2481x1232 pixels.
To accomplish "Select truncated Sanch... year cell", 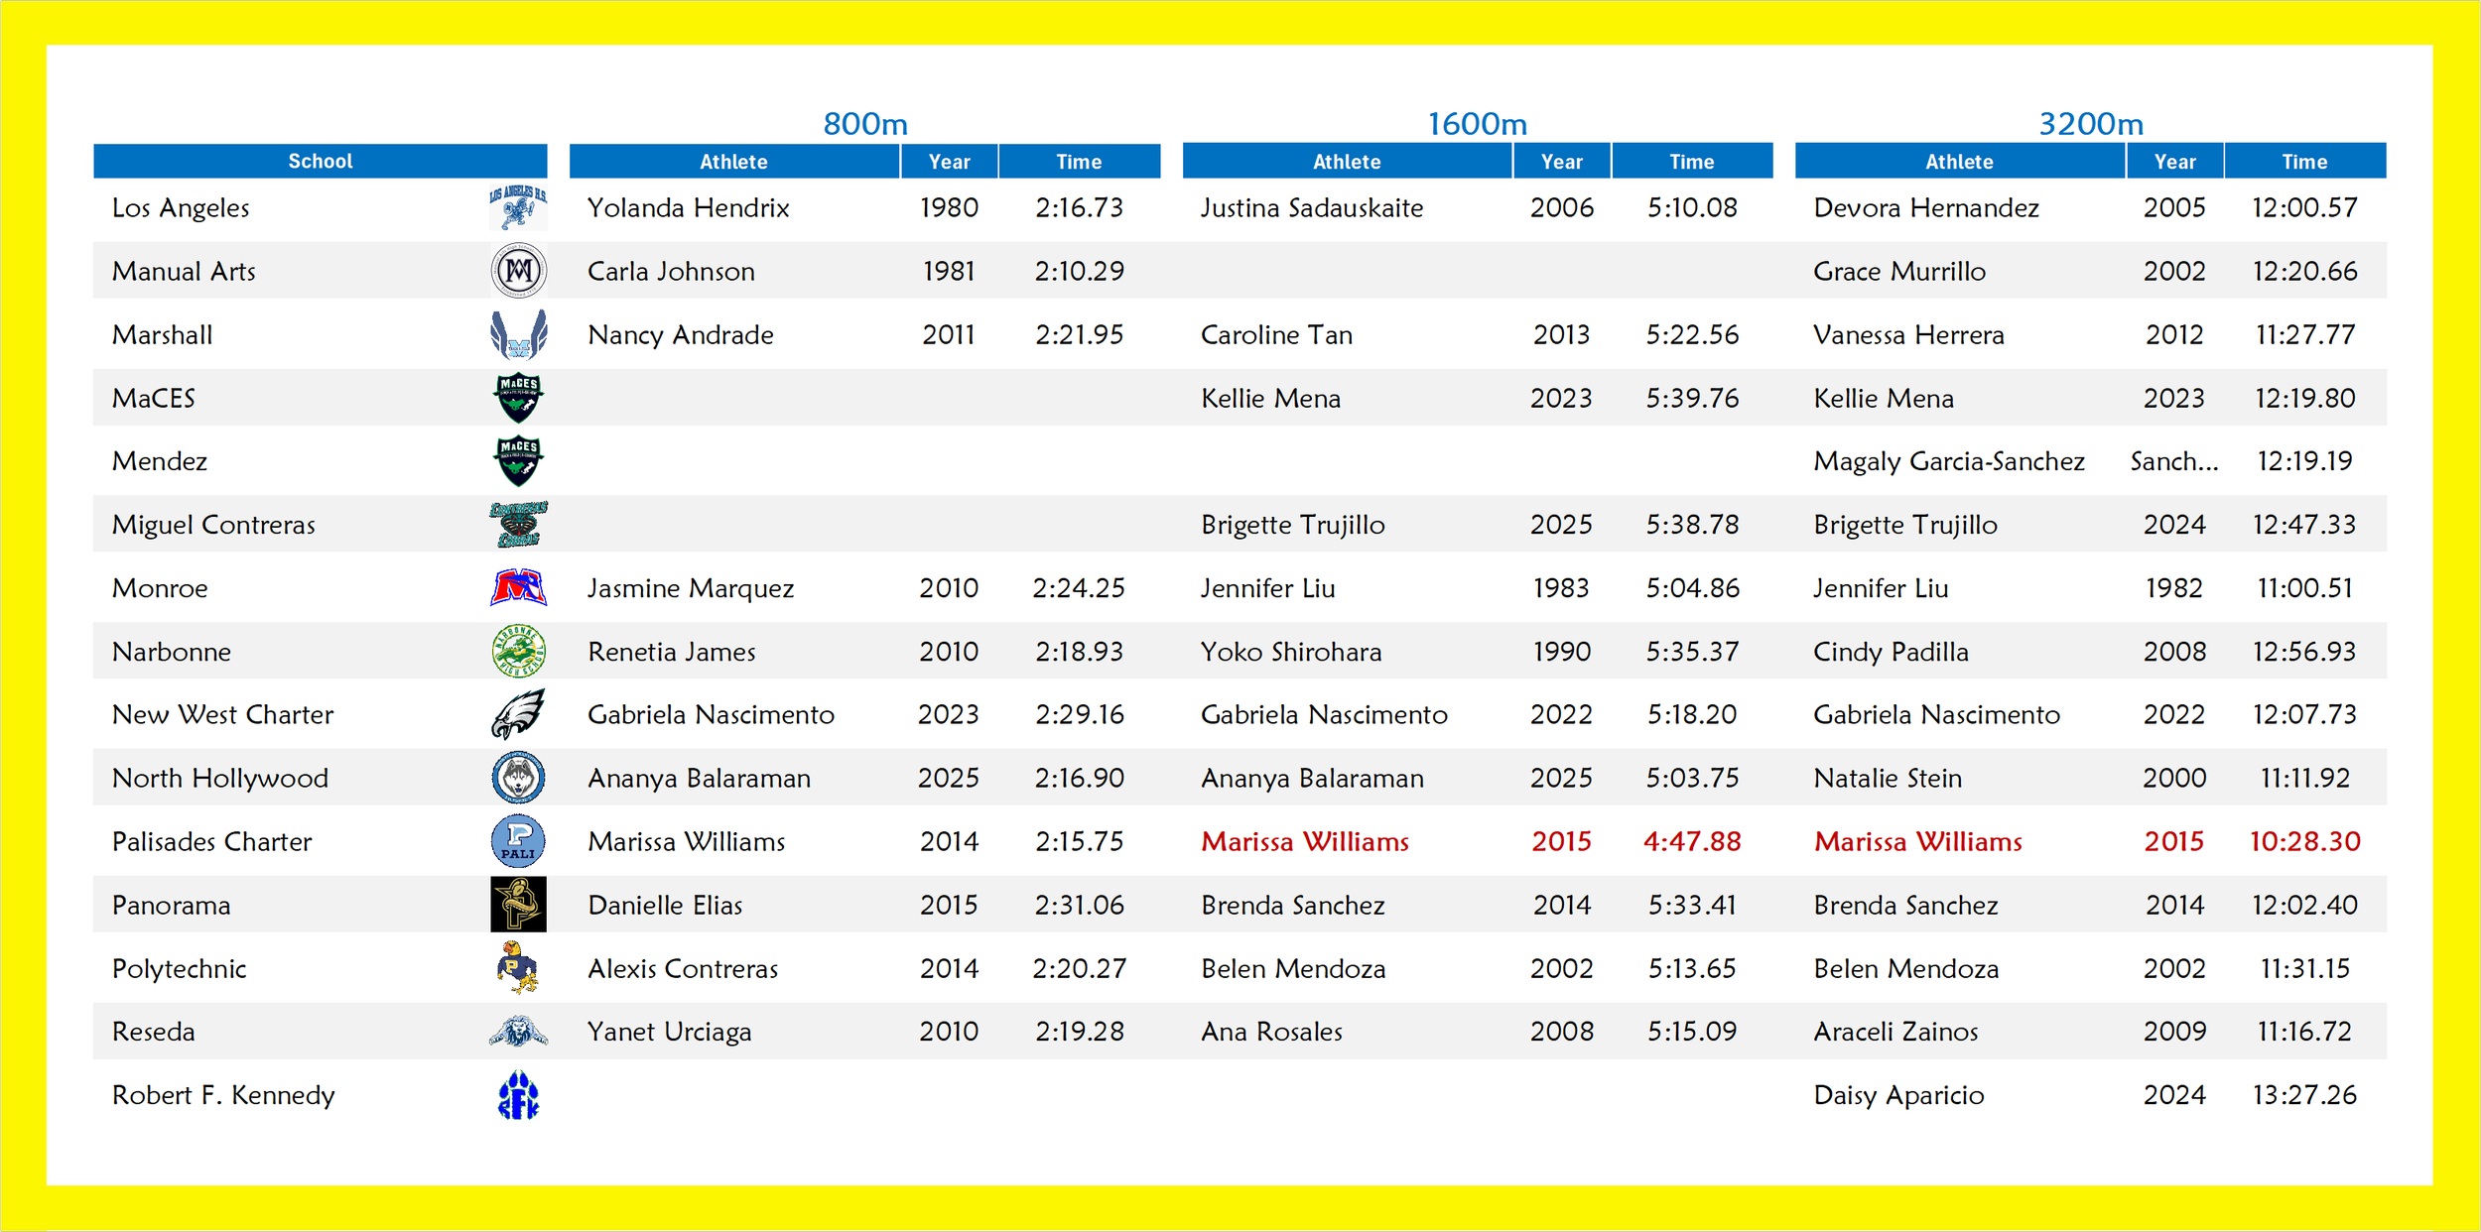I will 2173,461.
